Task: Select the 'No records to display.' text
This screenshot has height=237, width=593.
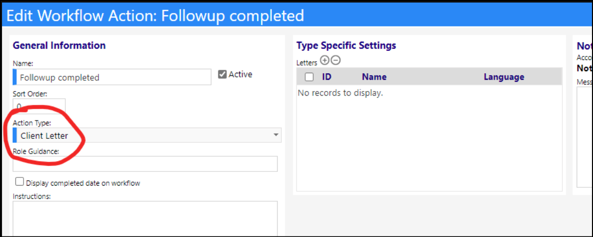Action: [340, 93]
